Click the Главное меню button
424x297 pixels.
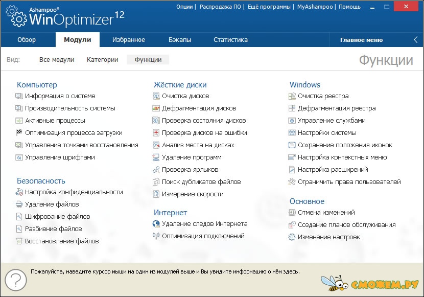pyautogui.click(x=361, y=40)
